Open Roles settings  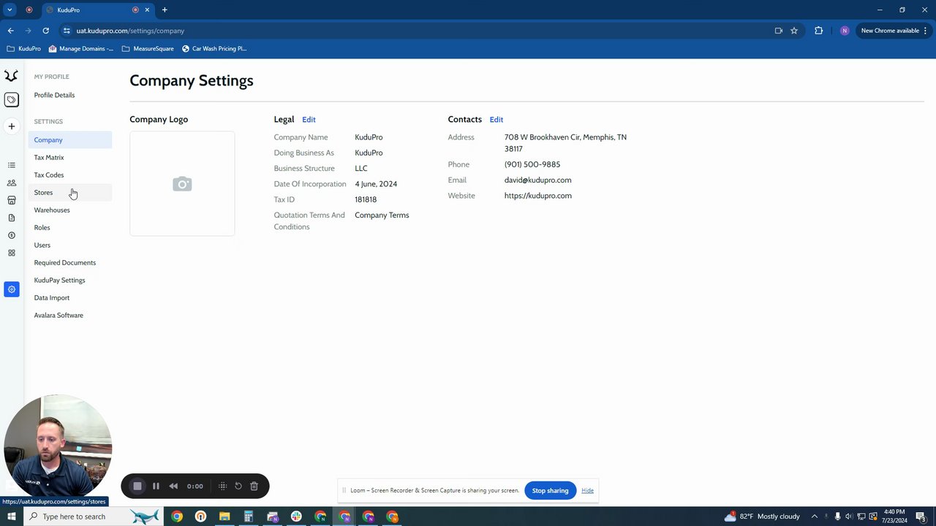tap(42, 227)
